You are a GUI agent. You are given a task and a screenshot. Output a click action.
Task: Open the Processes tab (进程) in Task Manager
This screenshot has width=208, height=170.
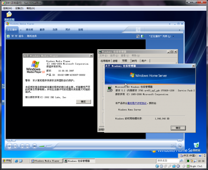[115, 61]
